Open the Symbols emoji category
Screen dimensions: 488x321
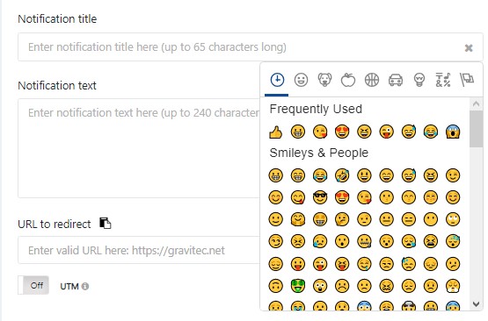pyautogui.click(x=443, y=80)
